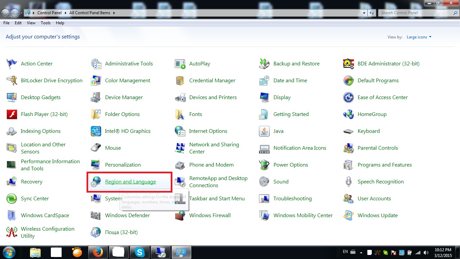Open the Action Center flag icon
Image resolution: width=460 pixels, height=259 pixels.
[x=12, y=63]
